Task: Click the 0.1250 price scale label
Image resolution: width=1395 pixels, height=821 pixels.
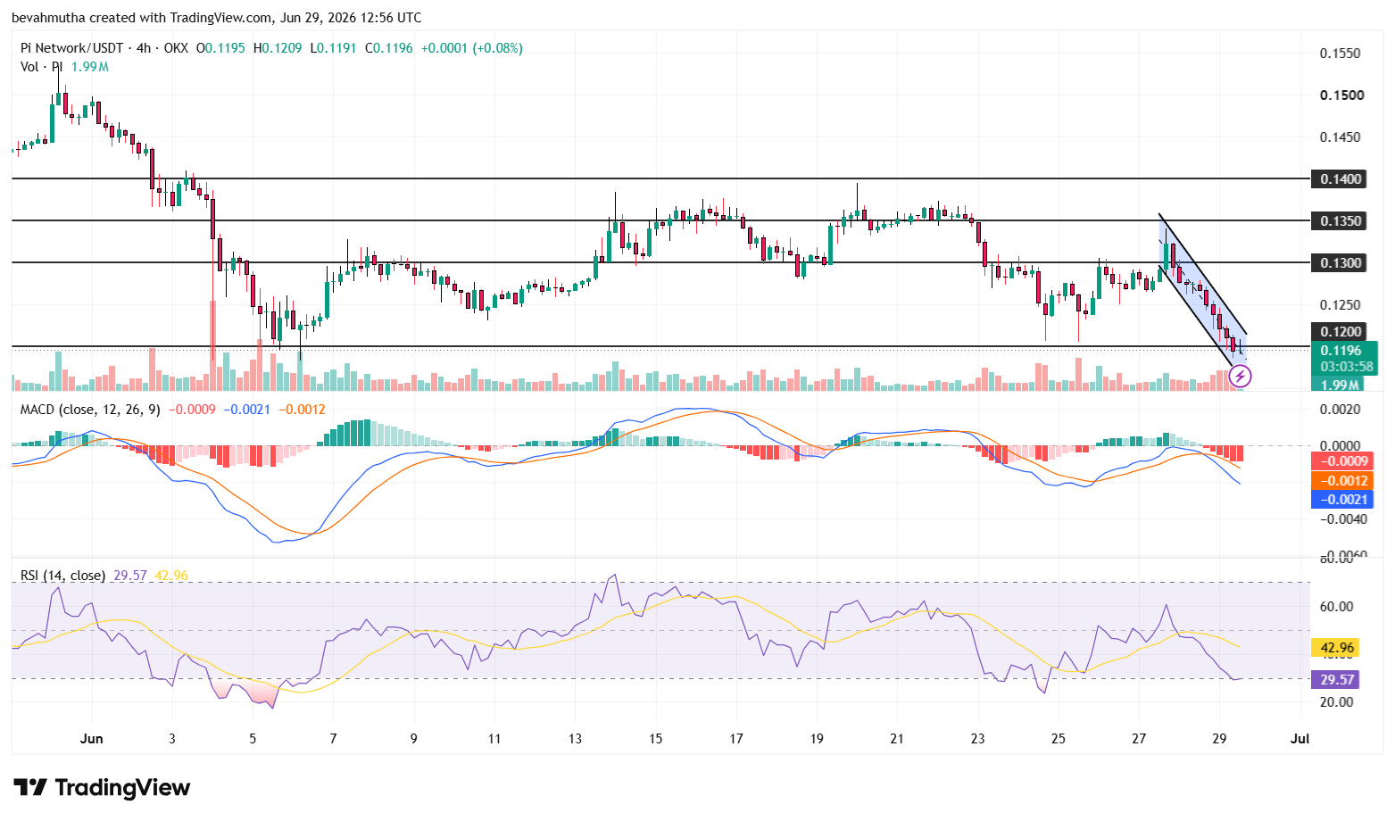Action: [x=1341, y=304]
